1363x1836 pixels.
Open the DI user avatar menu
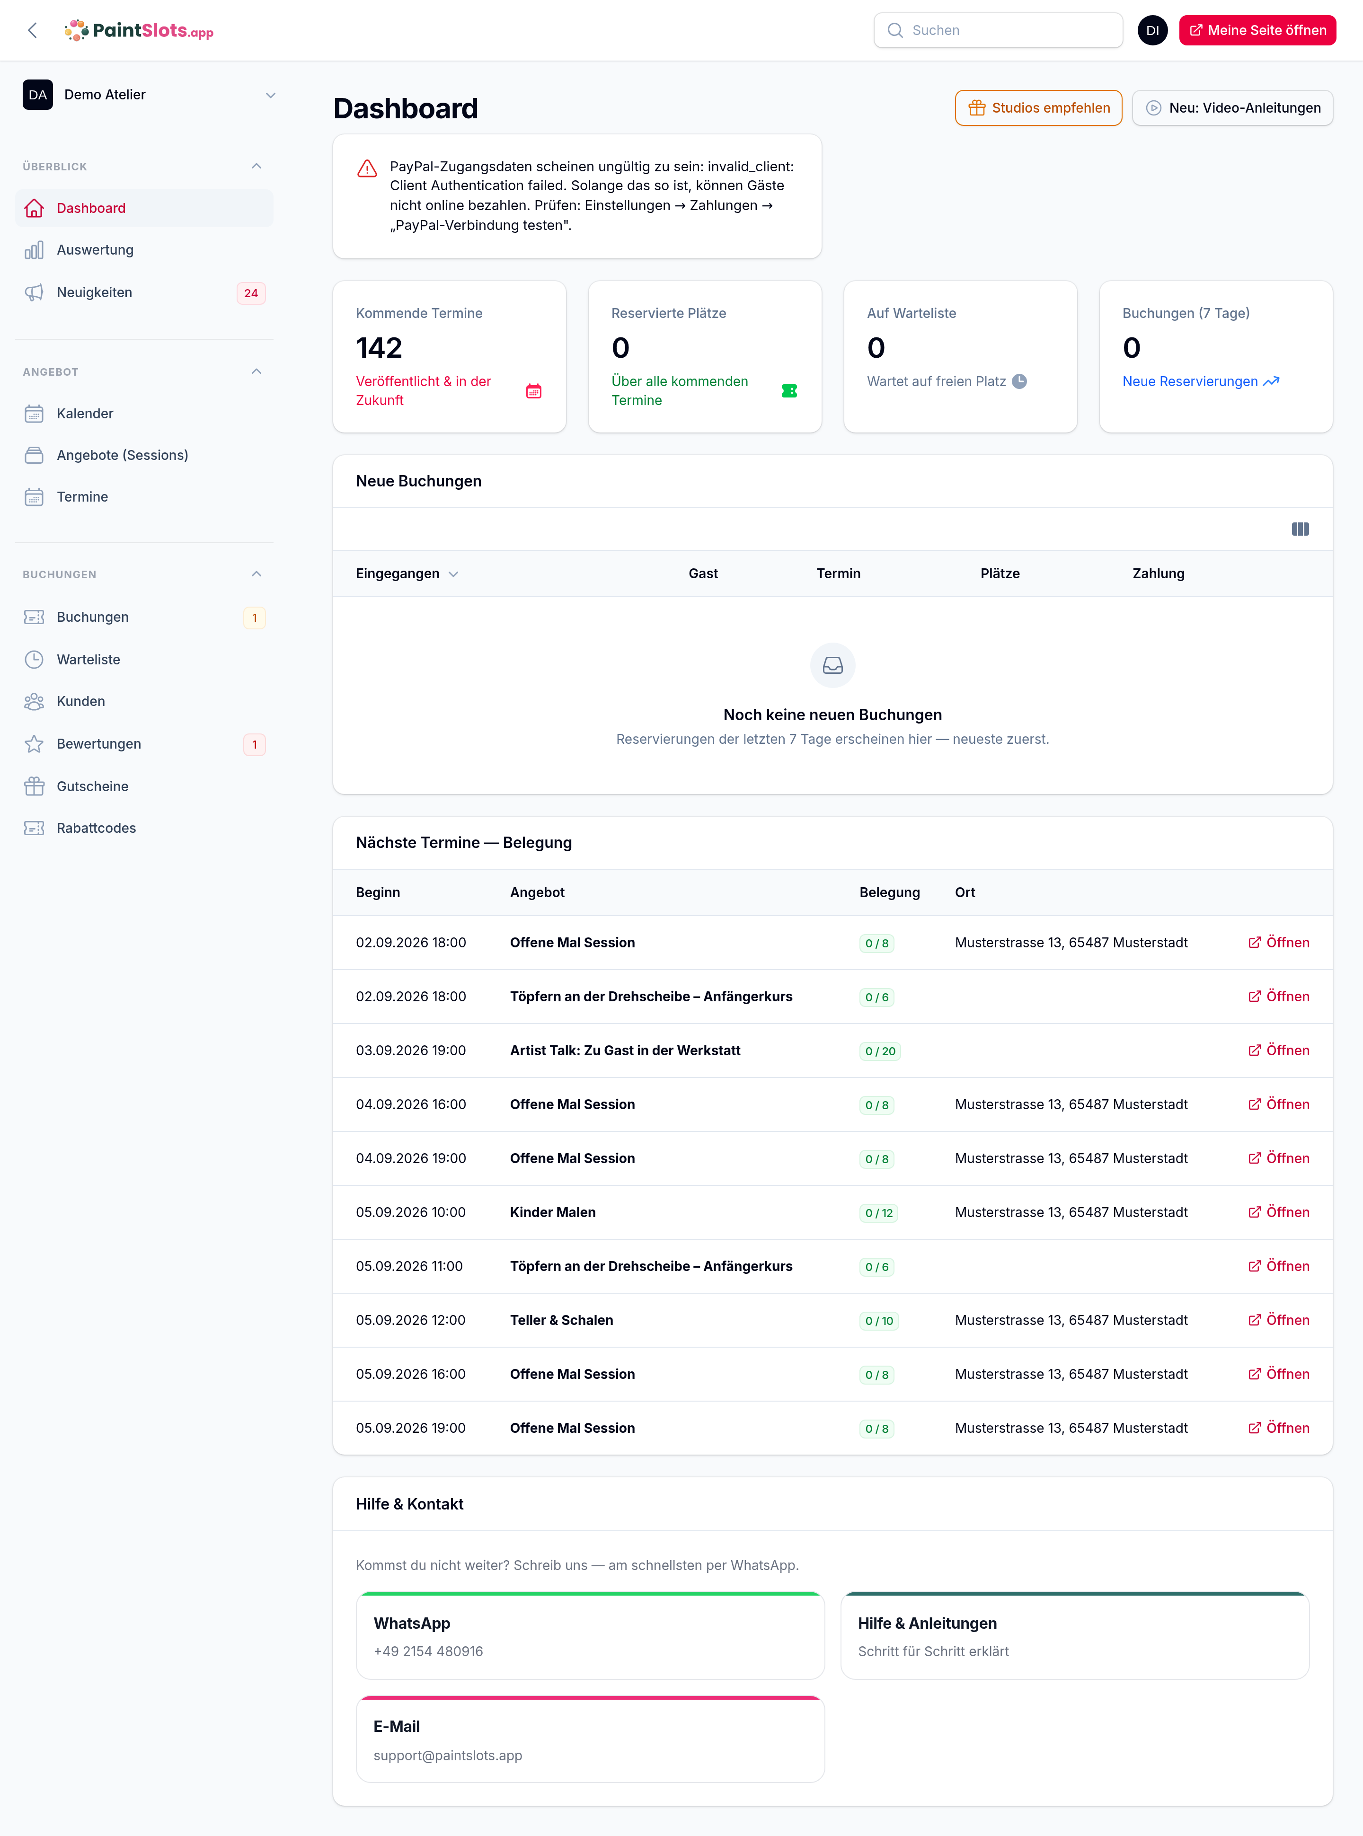tap(1152, 30)
